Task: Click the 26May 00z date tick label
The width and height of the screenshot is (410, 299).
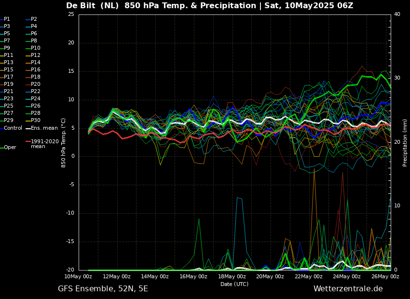Action: [x=385, y=277]
